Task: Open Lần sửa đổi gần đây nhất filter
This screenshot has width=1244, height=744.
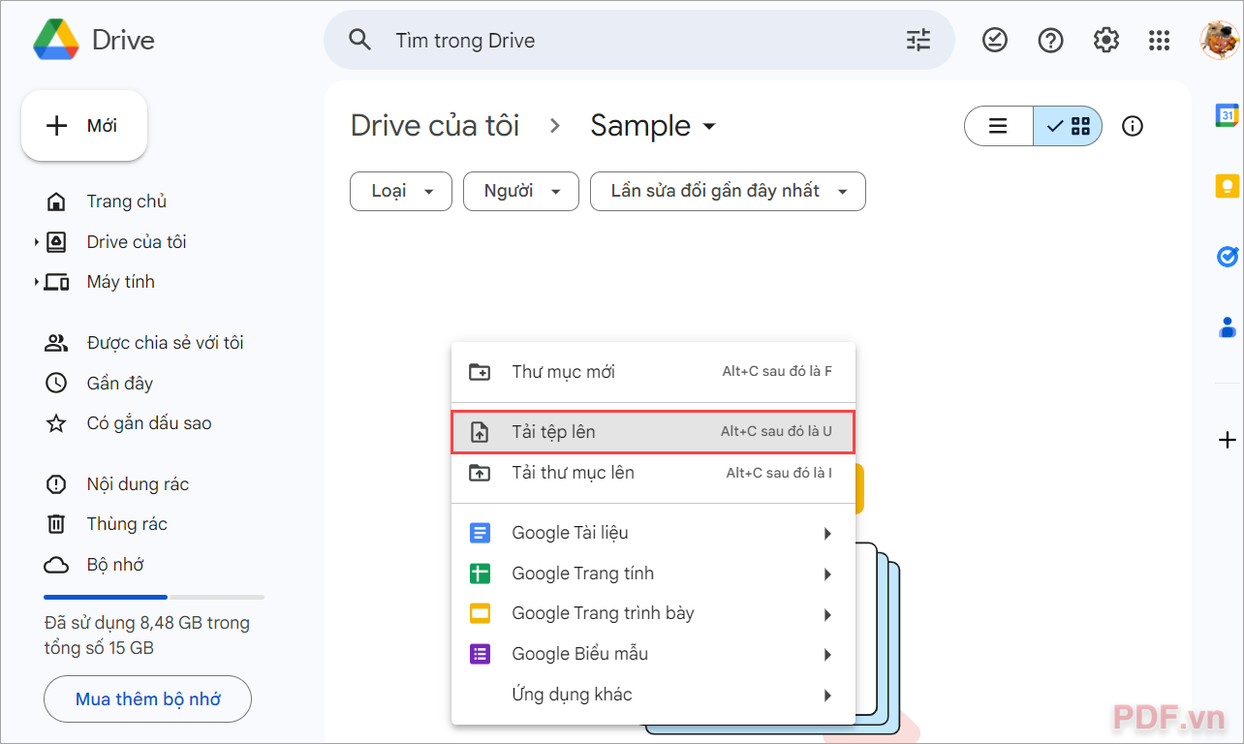Action: [728, 191]
